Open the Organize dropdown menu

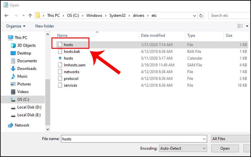pyautogui.click(x=16, y=26)
